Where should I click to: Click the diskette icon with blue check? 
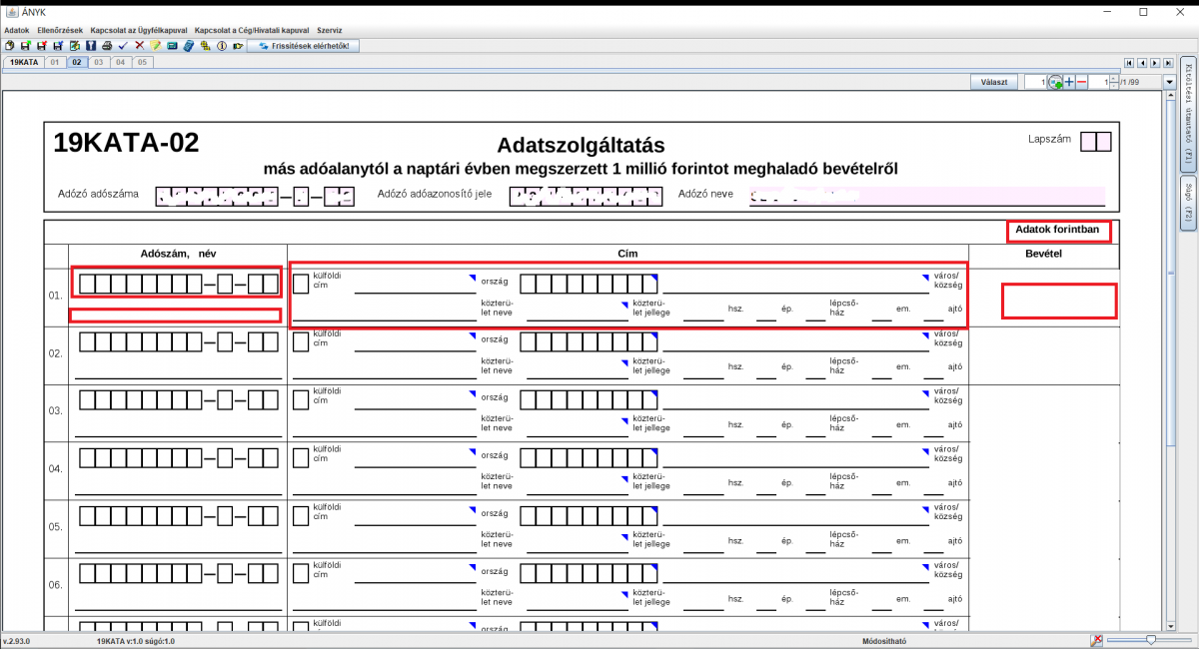click(x=58, y=46)
